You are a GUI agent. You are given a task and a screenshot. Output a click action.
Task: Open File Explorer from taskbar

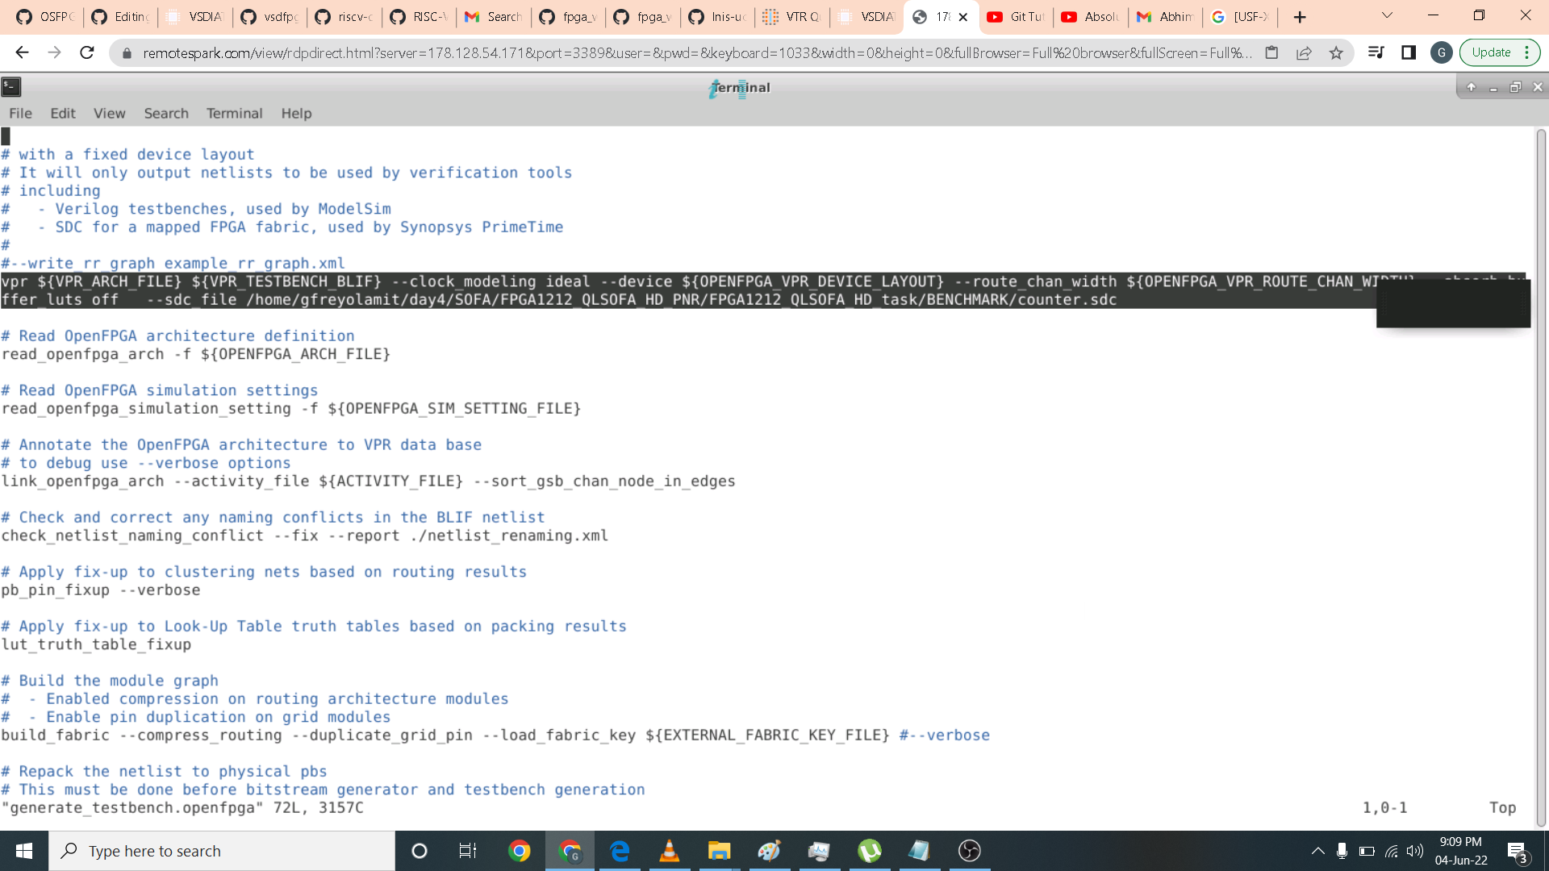tap(719, 851)
